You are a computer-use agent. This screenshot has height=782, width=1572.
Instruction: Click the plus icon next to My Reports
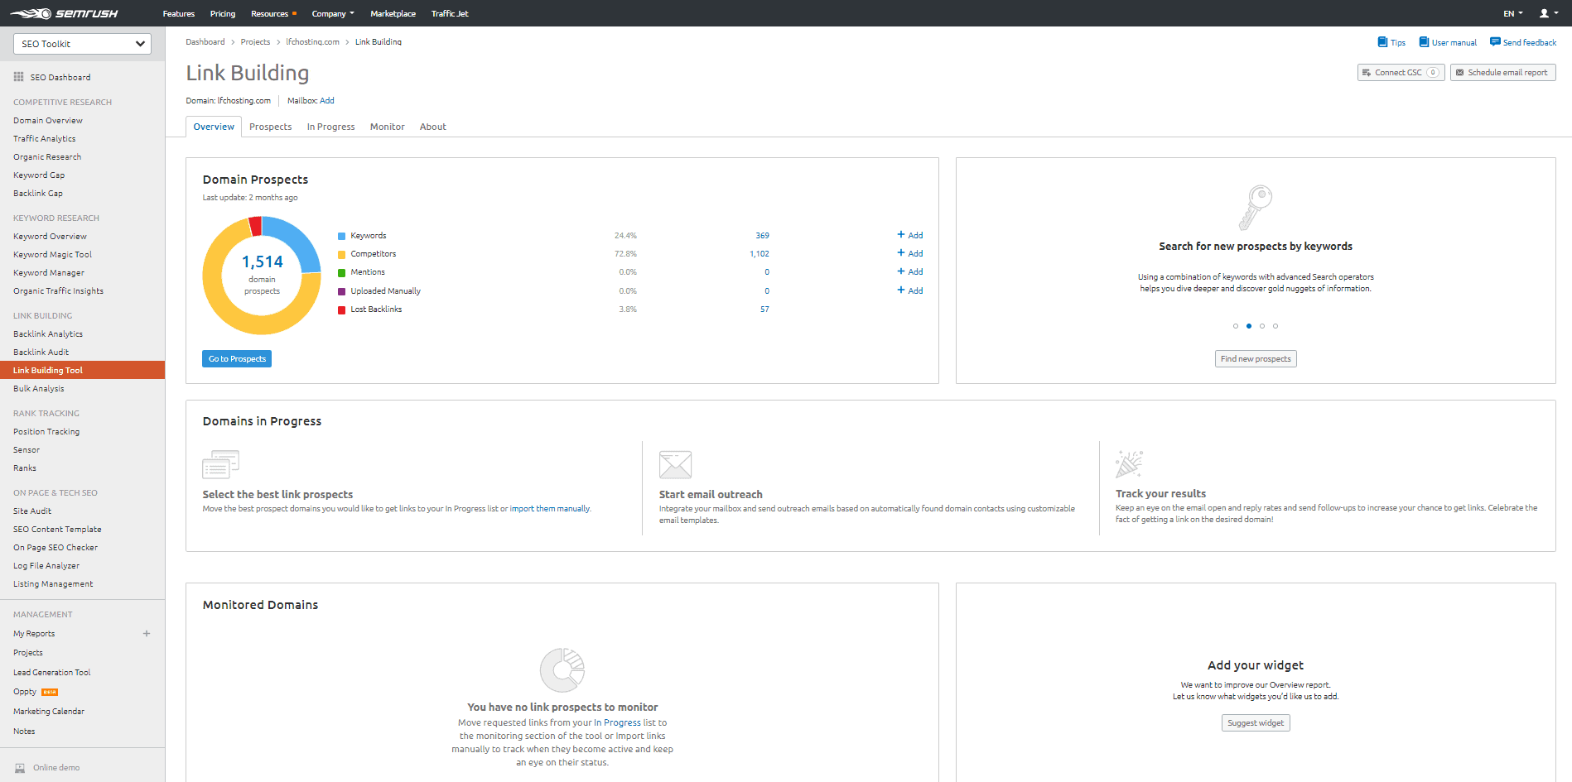point(147,634)
